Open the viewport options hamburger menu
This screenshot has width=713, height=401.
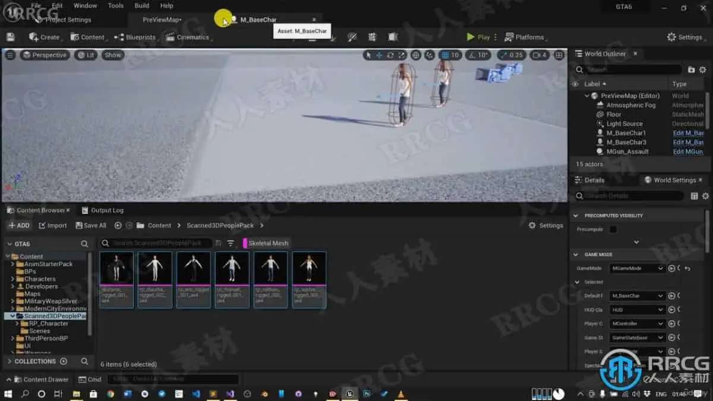(10, 55)
